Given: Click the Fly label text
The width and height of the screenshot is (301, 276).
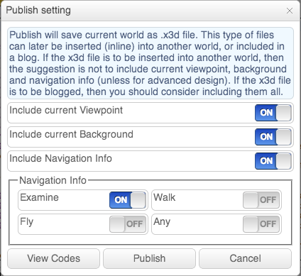Looking at the screenshot, I should 27,222.
